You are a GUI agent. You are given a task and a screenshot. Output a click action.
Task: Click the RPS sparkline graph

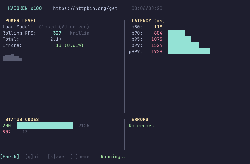coord(12,58)
